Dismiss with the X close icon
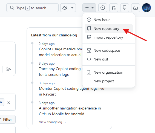Viewport: 155px width, 133px height. [x=9, y=103]
